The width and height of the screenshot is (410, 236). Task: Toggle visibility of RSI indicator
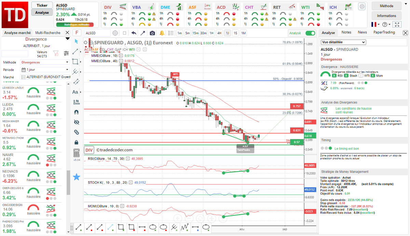point(127,159)
